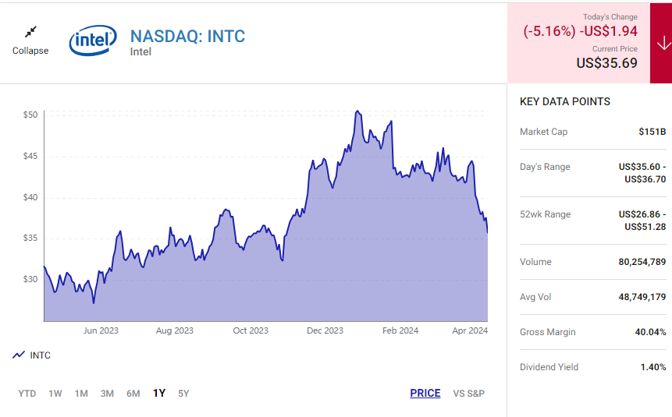Select the 1Y time range
672x417 pixels.
pos(159,393)
